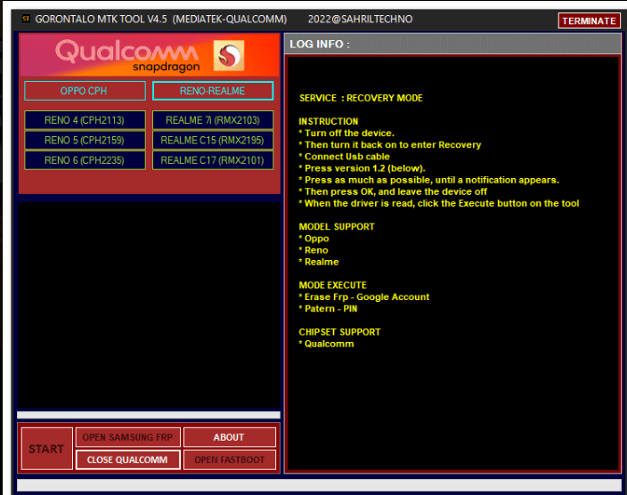Click '* Then press OK, and leave the device off'
The image size is (627, 495).
click(393, 191)
